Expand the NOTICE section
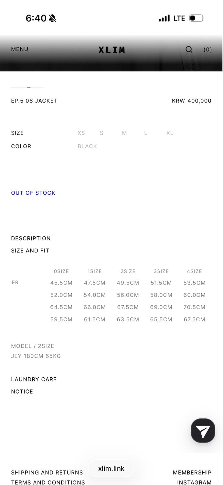This screenshot has height=485, width=223. point(22,392)
